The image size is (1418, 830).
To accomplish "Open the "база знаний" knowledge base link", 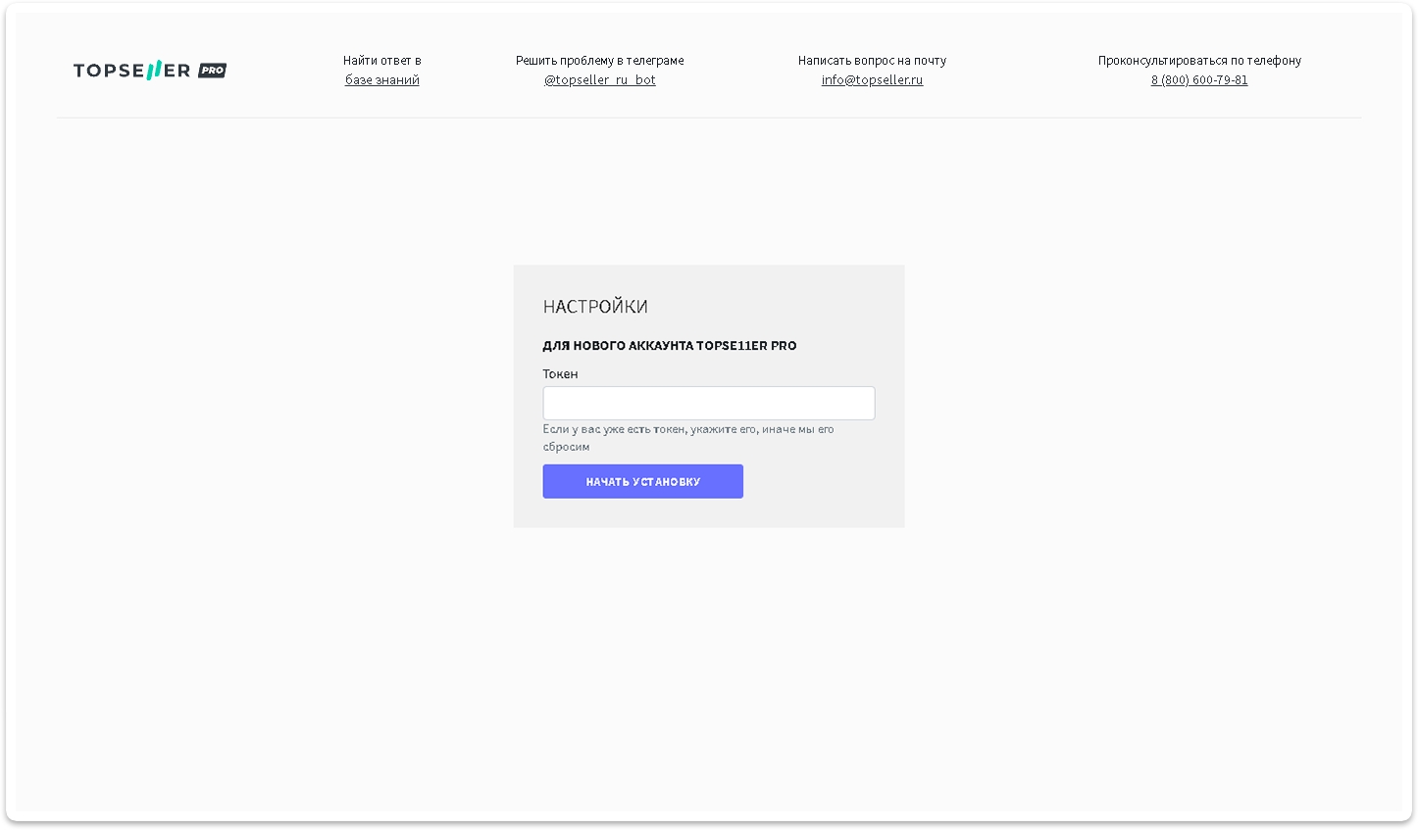I will pos(381,80).
